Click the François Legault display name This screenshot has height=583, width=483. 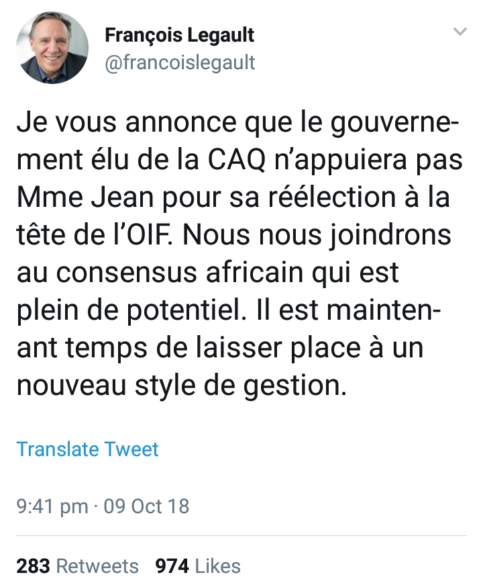[180, 35]
